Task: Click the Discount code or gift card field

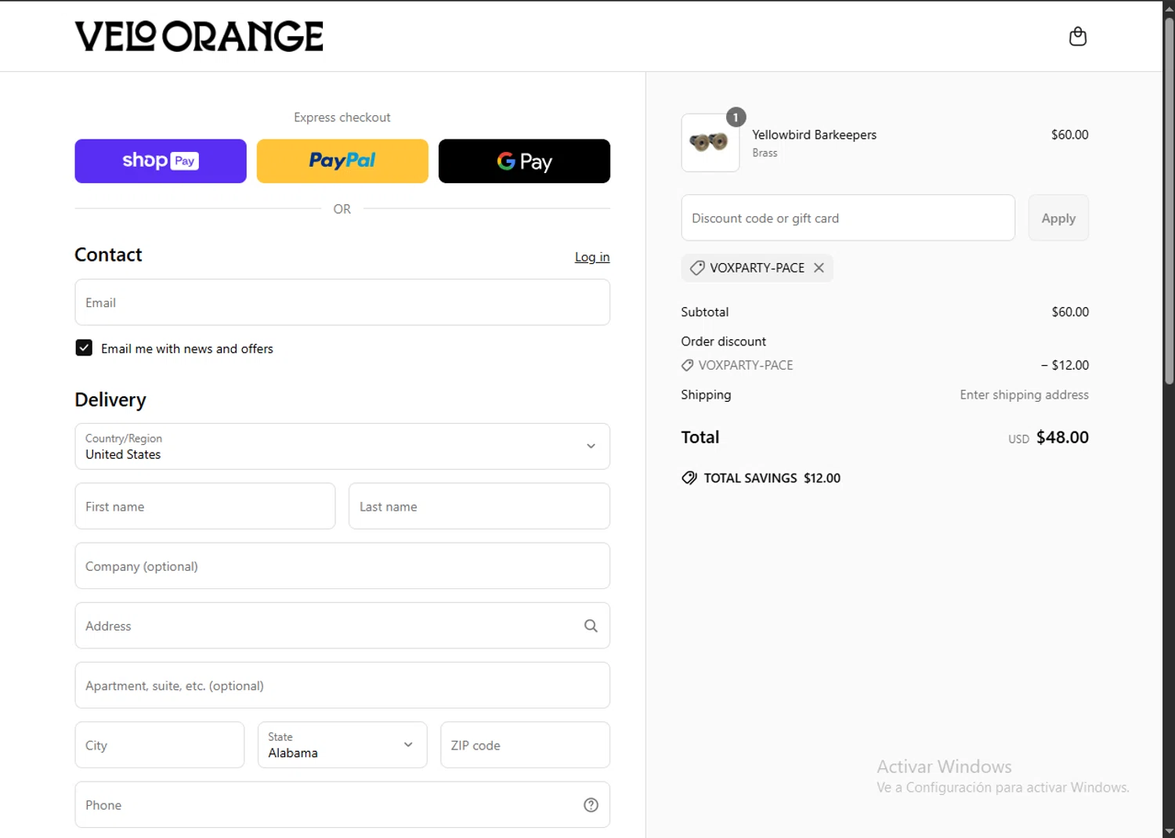Action: (x=848, y=218)
